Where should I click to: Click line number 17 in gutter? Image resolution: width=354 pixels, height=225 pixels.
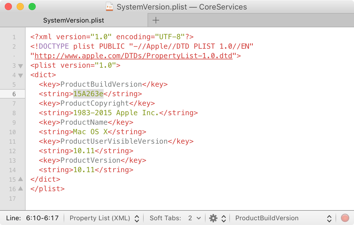pos(12,198)
